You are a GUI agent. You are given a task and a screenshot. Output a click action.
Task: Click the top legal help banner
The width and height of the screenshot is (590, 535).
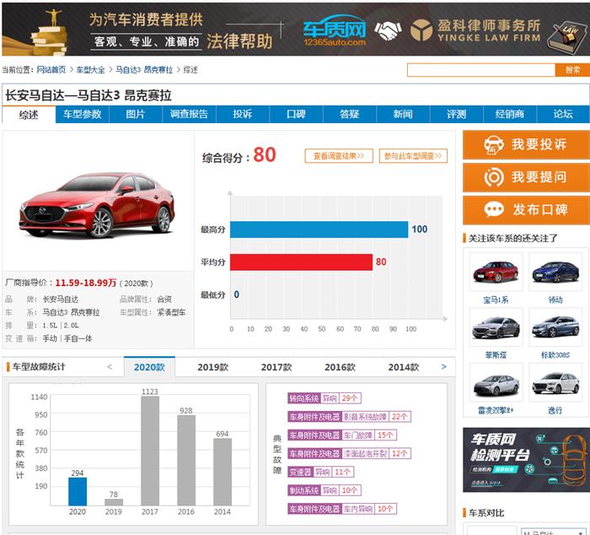(x=295, y=29)
